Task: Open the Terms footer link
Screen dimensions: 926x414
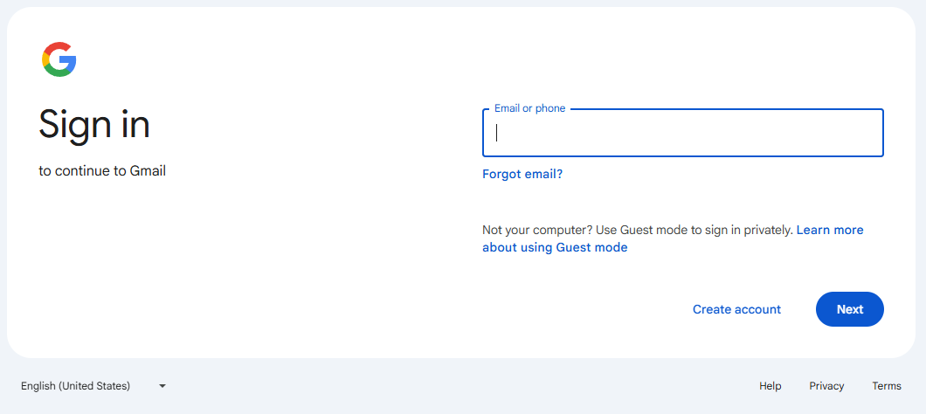Action: tap(887, 386)
